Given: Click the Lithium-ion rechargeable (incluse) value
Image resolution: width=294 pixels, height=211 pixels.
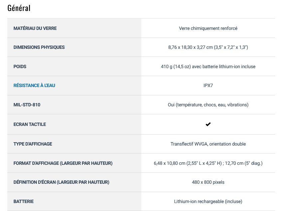Looking at the screenshot, I should (208, 201).
